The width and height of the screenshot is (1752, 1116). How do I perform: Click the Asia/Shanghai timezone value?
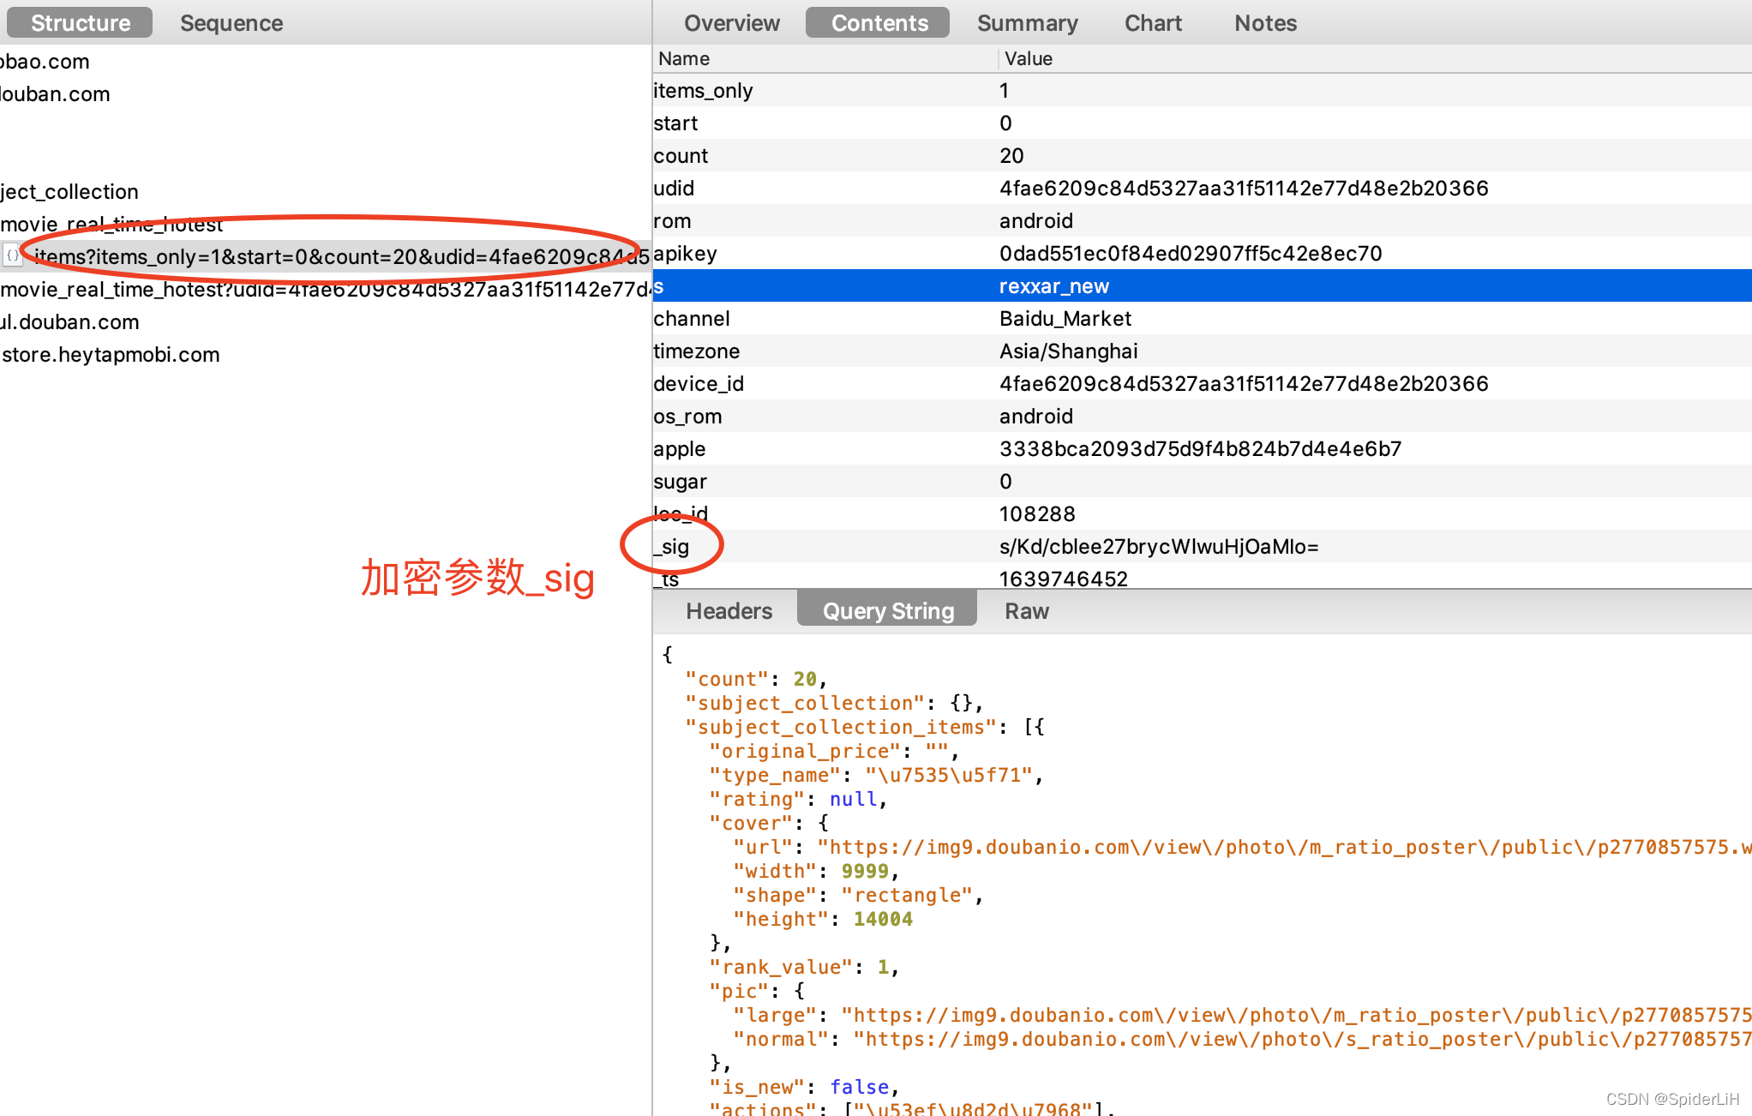[x=1068, y=351]
